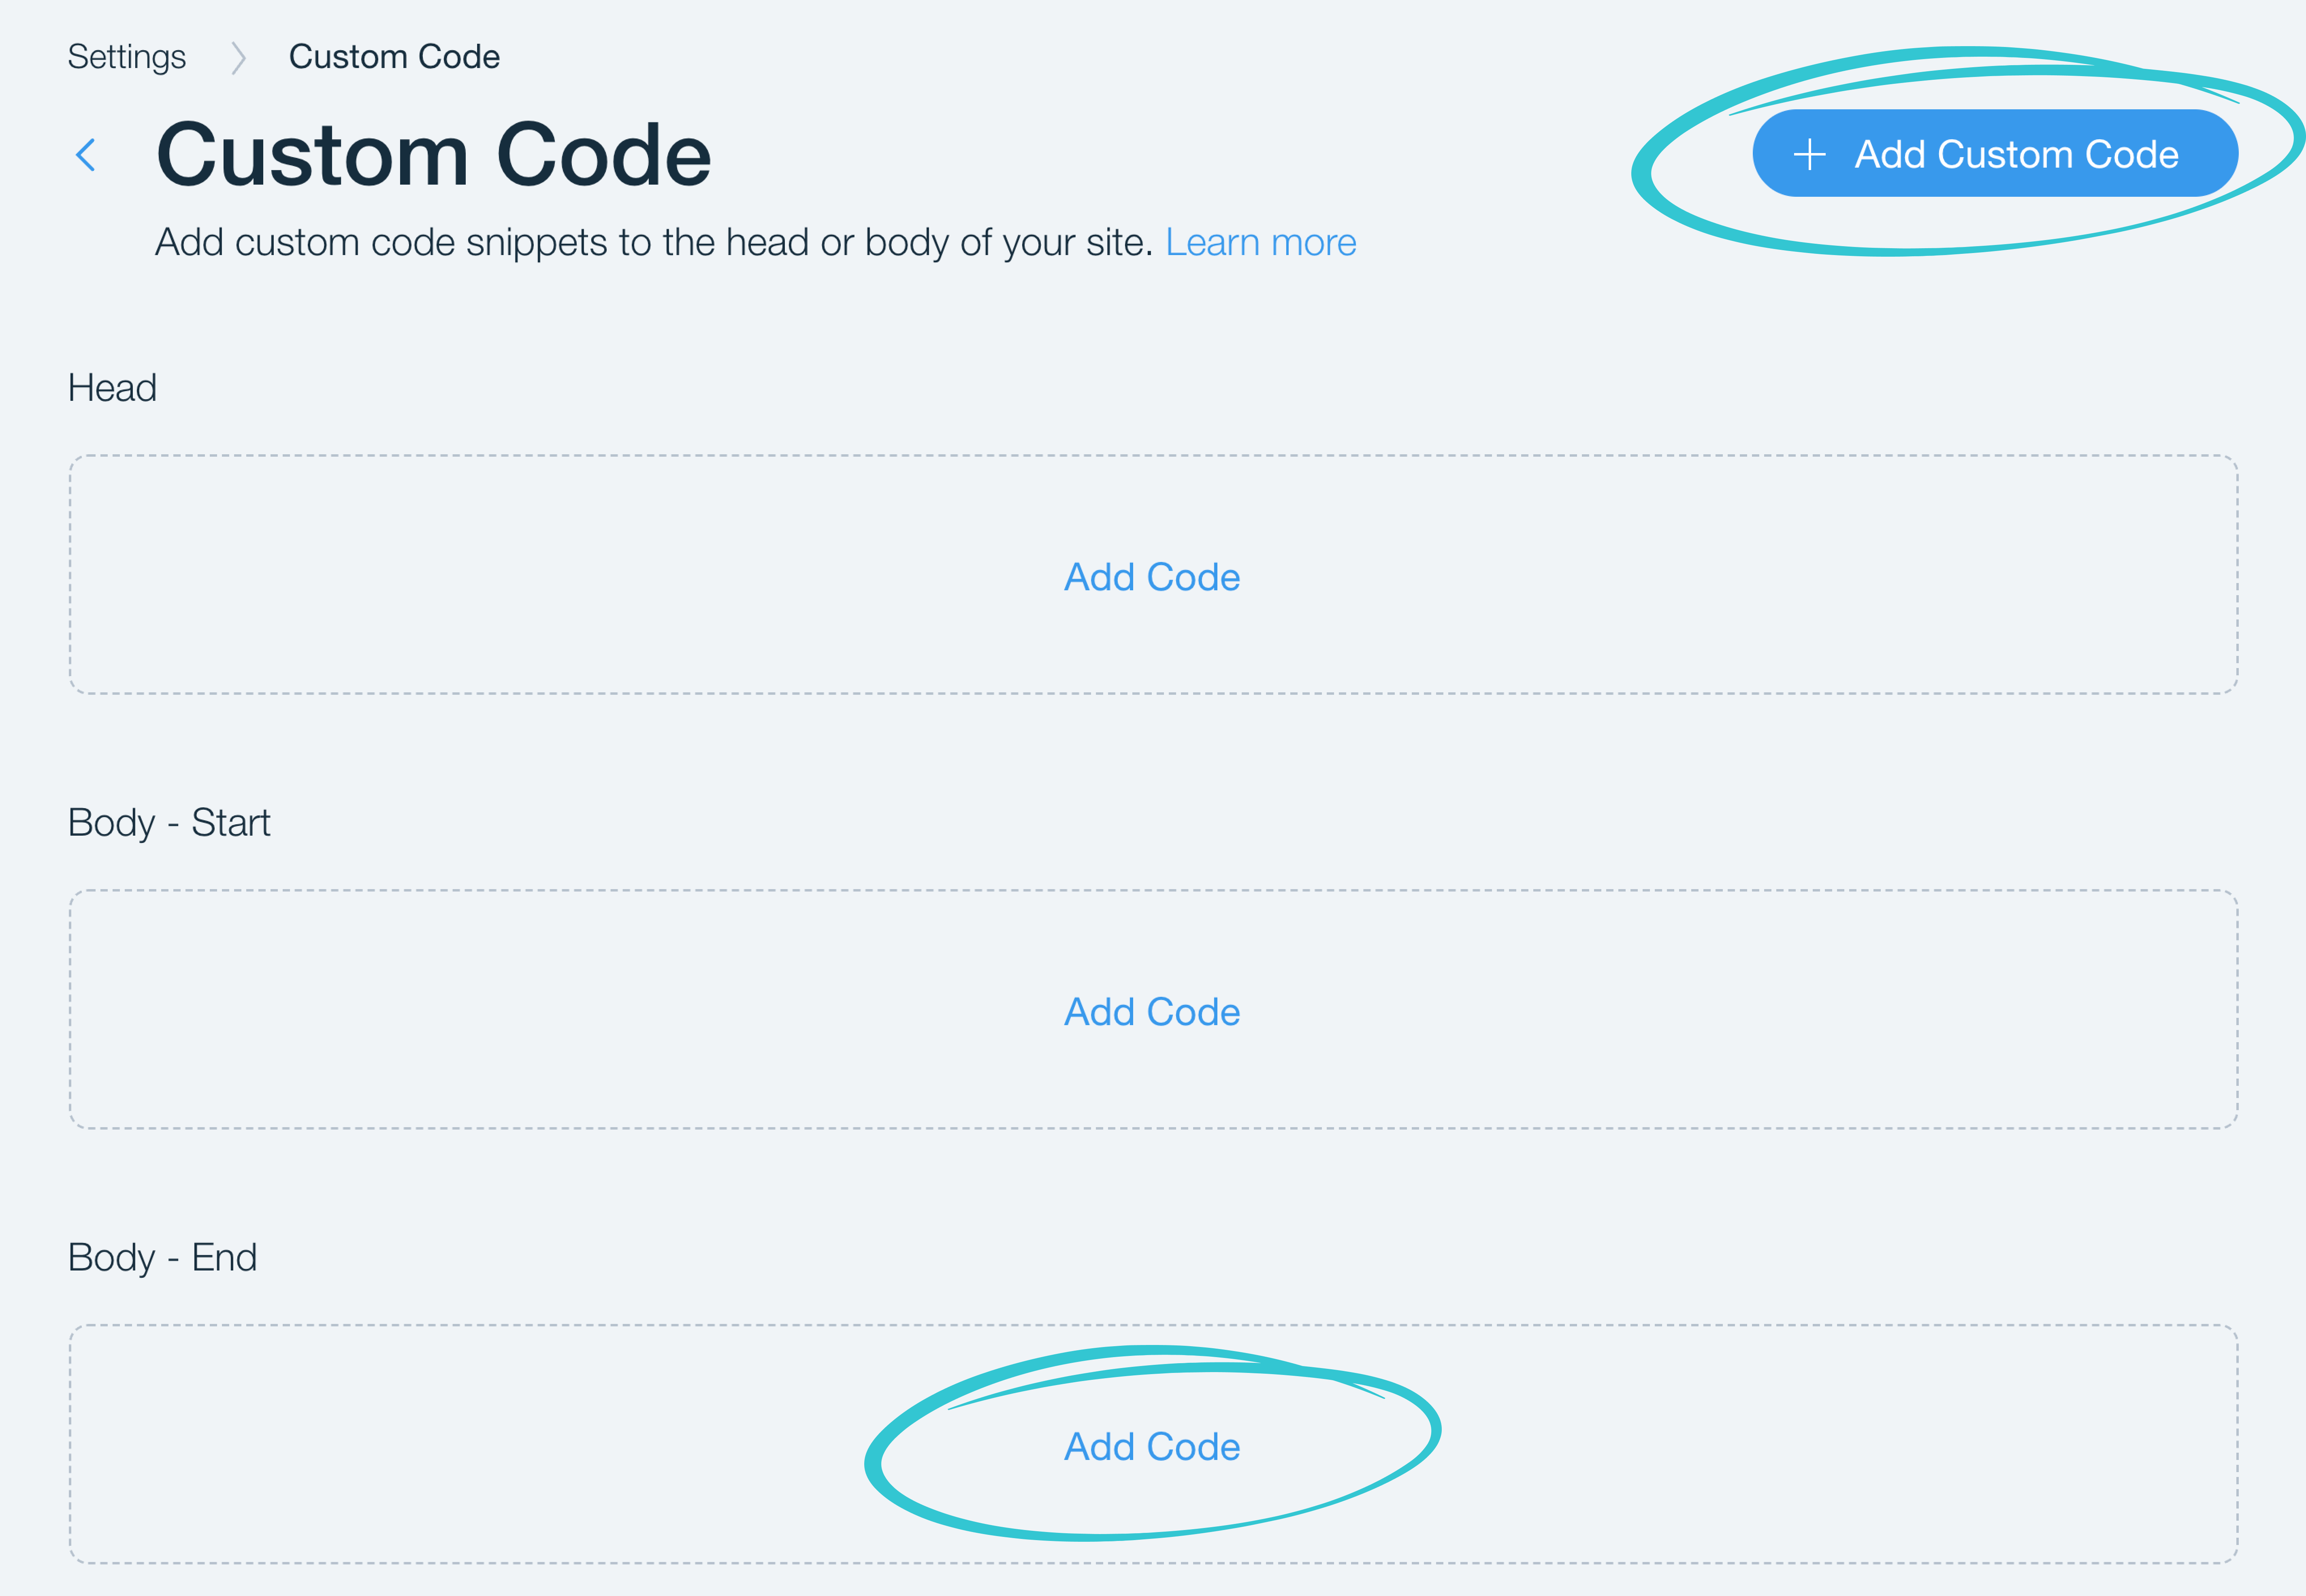Screen dimensions: 2306x1596
Task: Click the plus icon in Add Custom Code button
Action: click(x=1810, y=154)
